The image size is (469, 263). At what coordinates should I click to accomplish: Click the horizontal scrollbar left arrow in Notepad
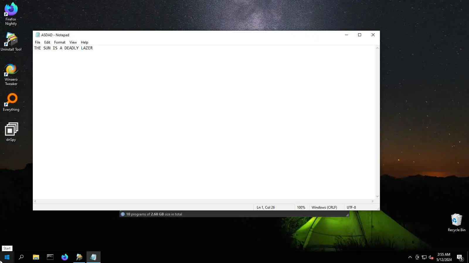[x=35, y=201]
